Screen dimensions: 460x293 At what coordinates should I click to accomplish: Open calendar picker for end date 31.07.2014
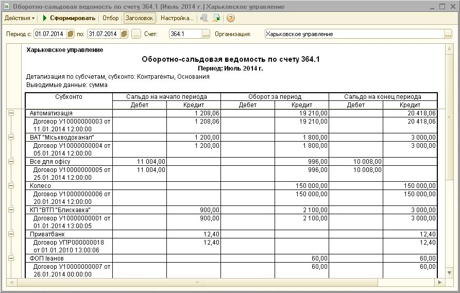(x=124, y=34)
